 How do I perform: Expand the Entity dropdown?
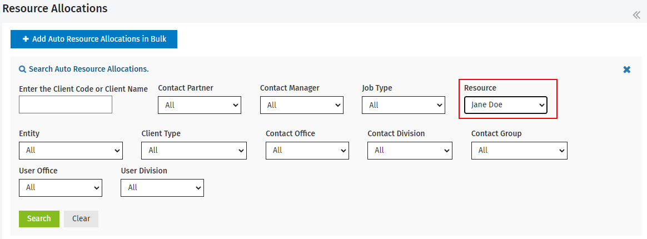pos(71,151)
